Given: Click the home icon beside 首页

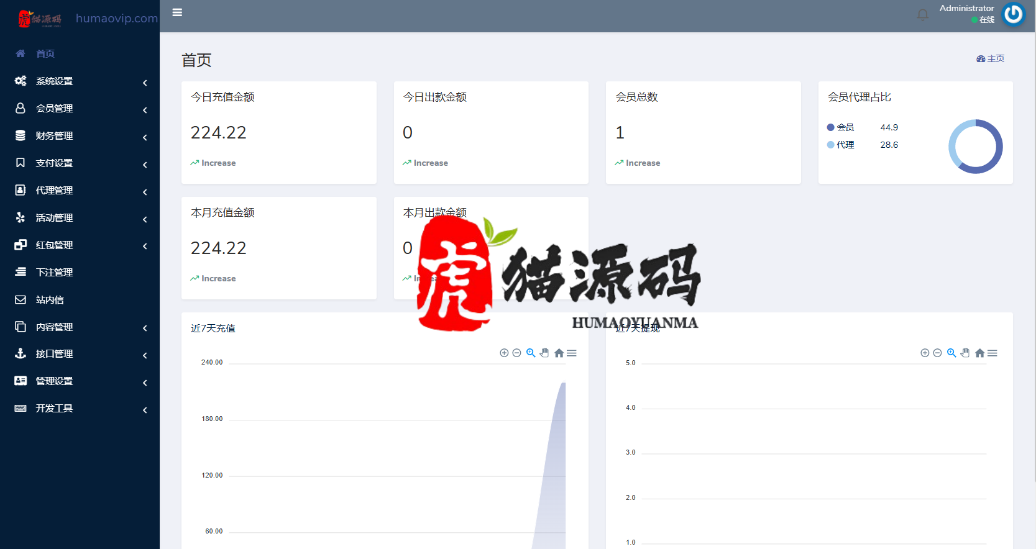Looking at the screenshot, I should (21, 53).
